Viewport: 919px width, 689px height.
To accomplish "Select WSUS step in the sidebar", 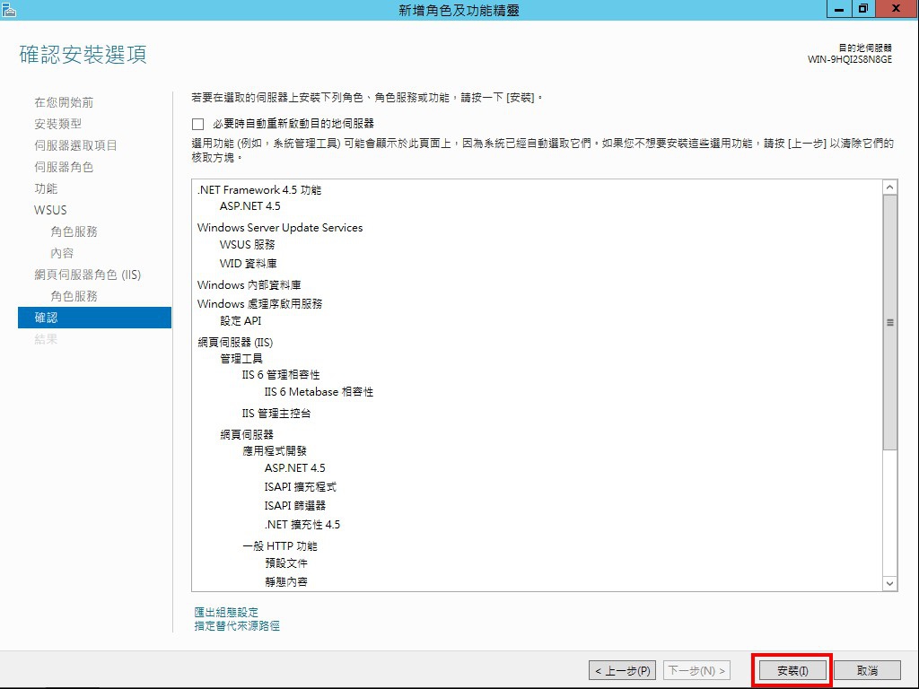I will pyautogui.click(x=50, y=210).
